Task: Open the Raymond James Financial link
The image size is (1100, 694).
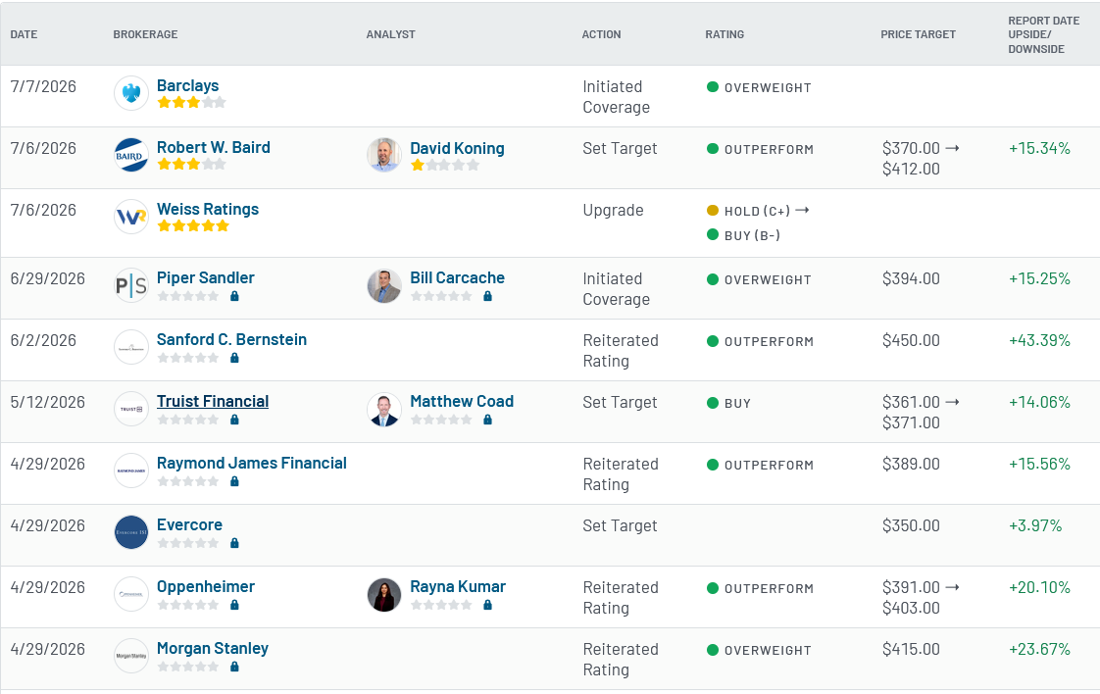Action: (x=252, y=463)
